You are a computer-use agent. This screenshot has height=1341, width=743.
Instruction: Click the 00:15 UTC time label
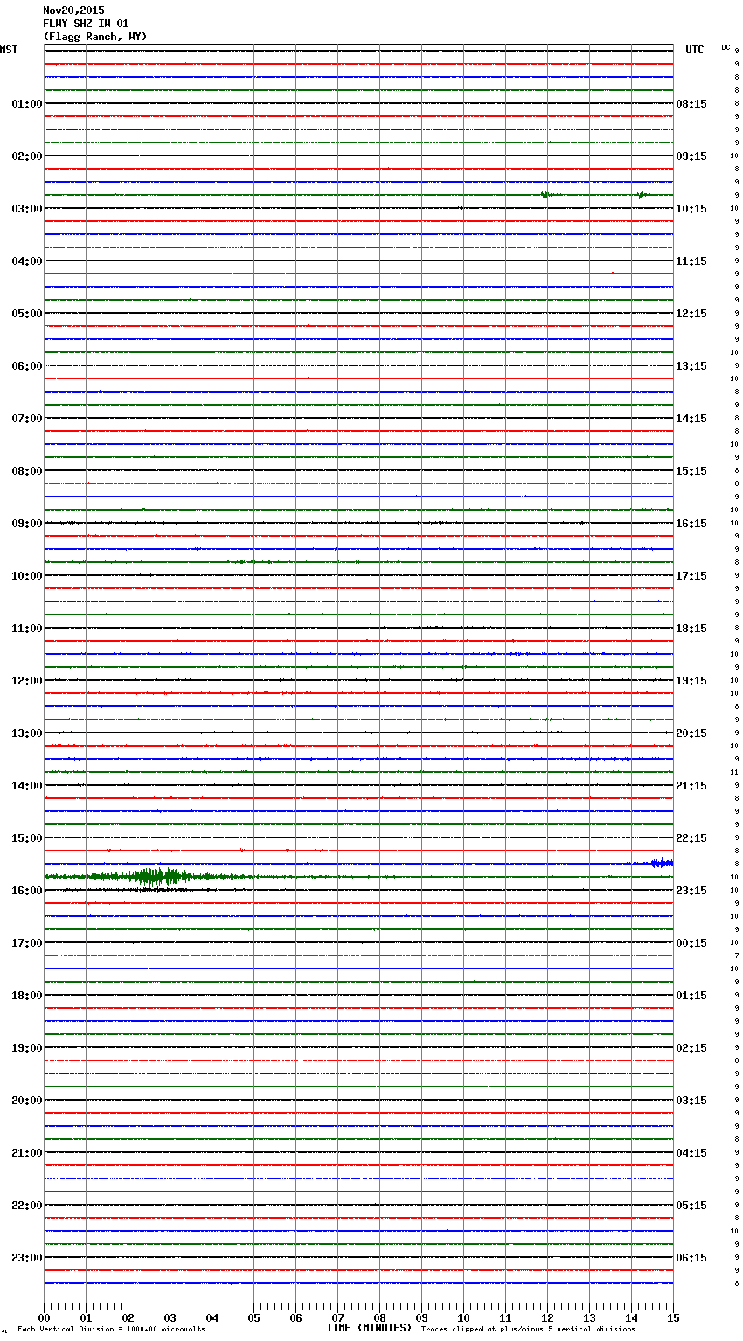691,943
